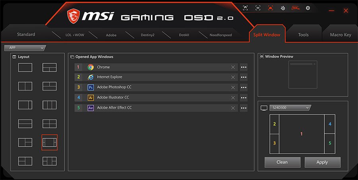Screen dimensions: 358x180
Task: Click the Apply button
Action: pyautogui.click(x=322, y=162)
